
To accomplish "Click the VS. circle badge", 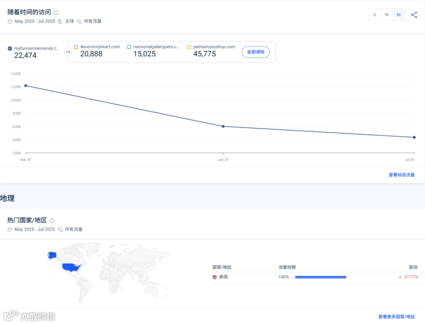I will (68, 52).
